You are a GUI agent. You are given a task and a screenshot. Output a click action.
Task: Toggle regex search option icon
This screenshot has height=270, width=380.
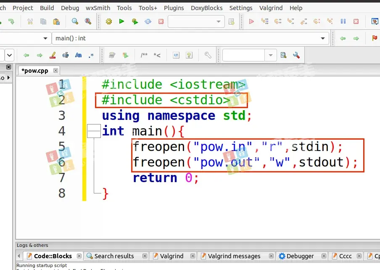pyautogui.click(x=91, y=55)
